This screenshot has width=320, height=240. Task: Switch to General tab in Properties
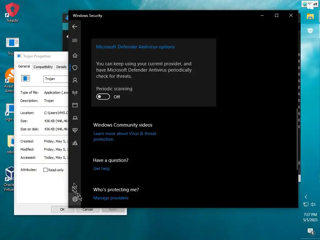[24, 66]
